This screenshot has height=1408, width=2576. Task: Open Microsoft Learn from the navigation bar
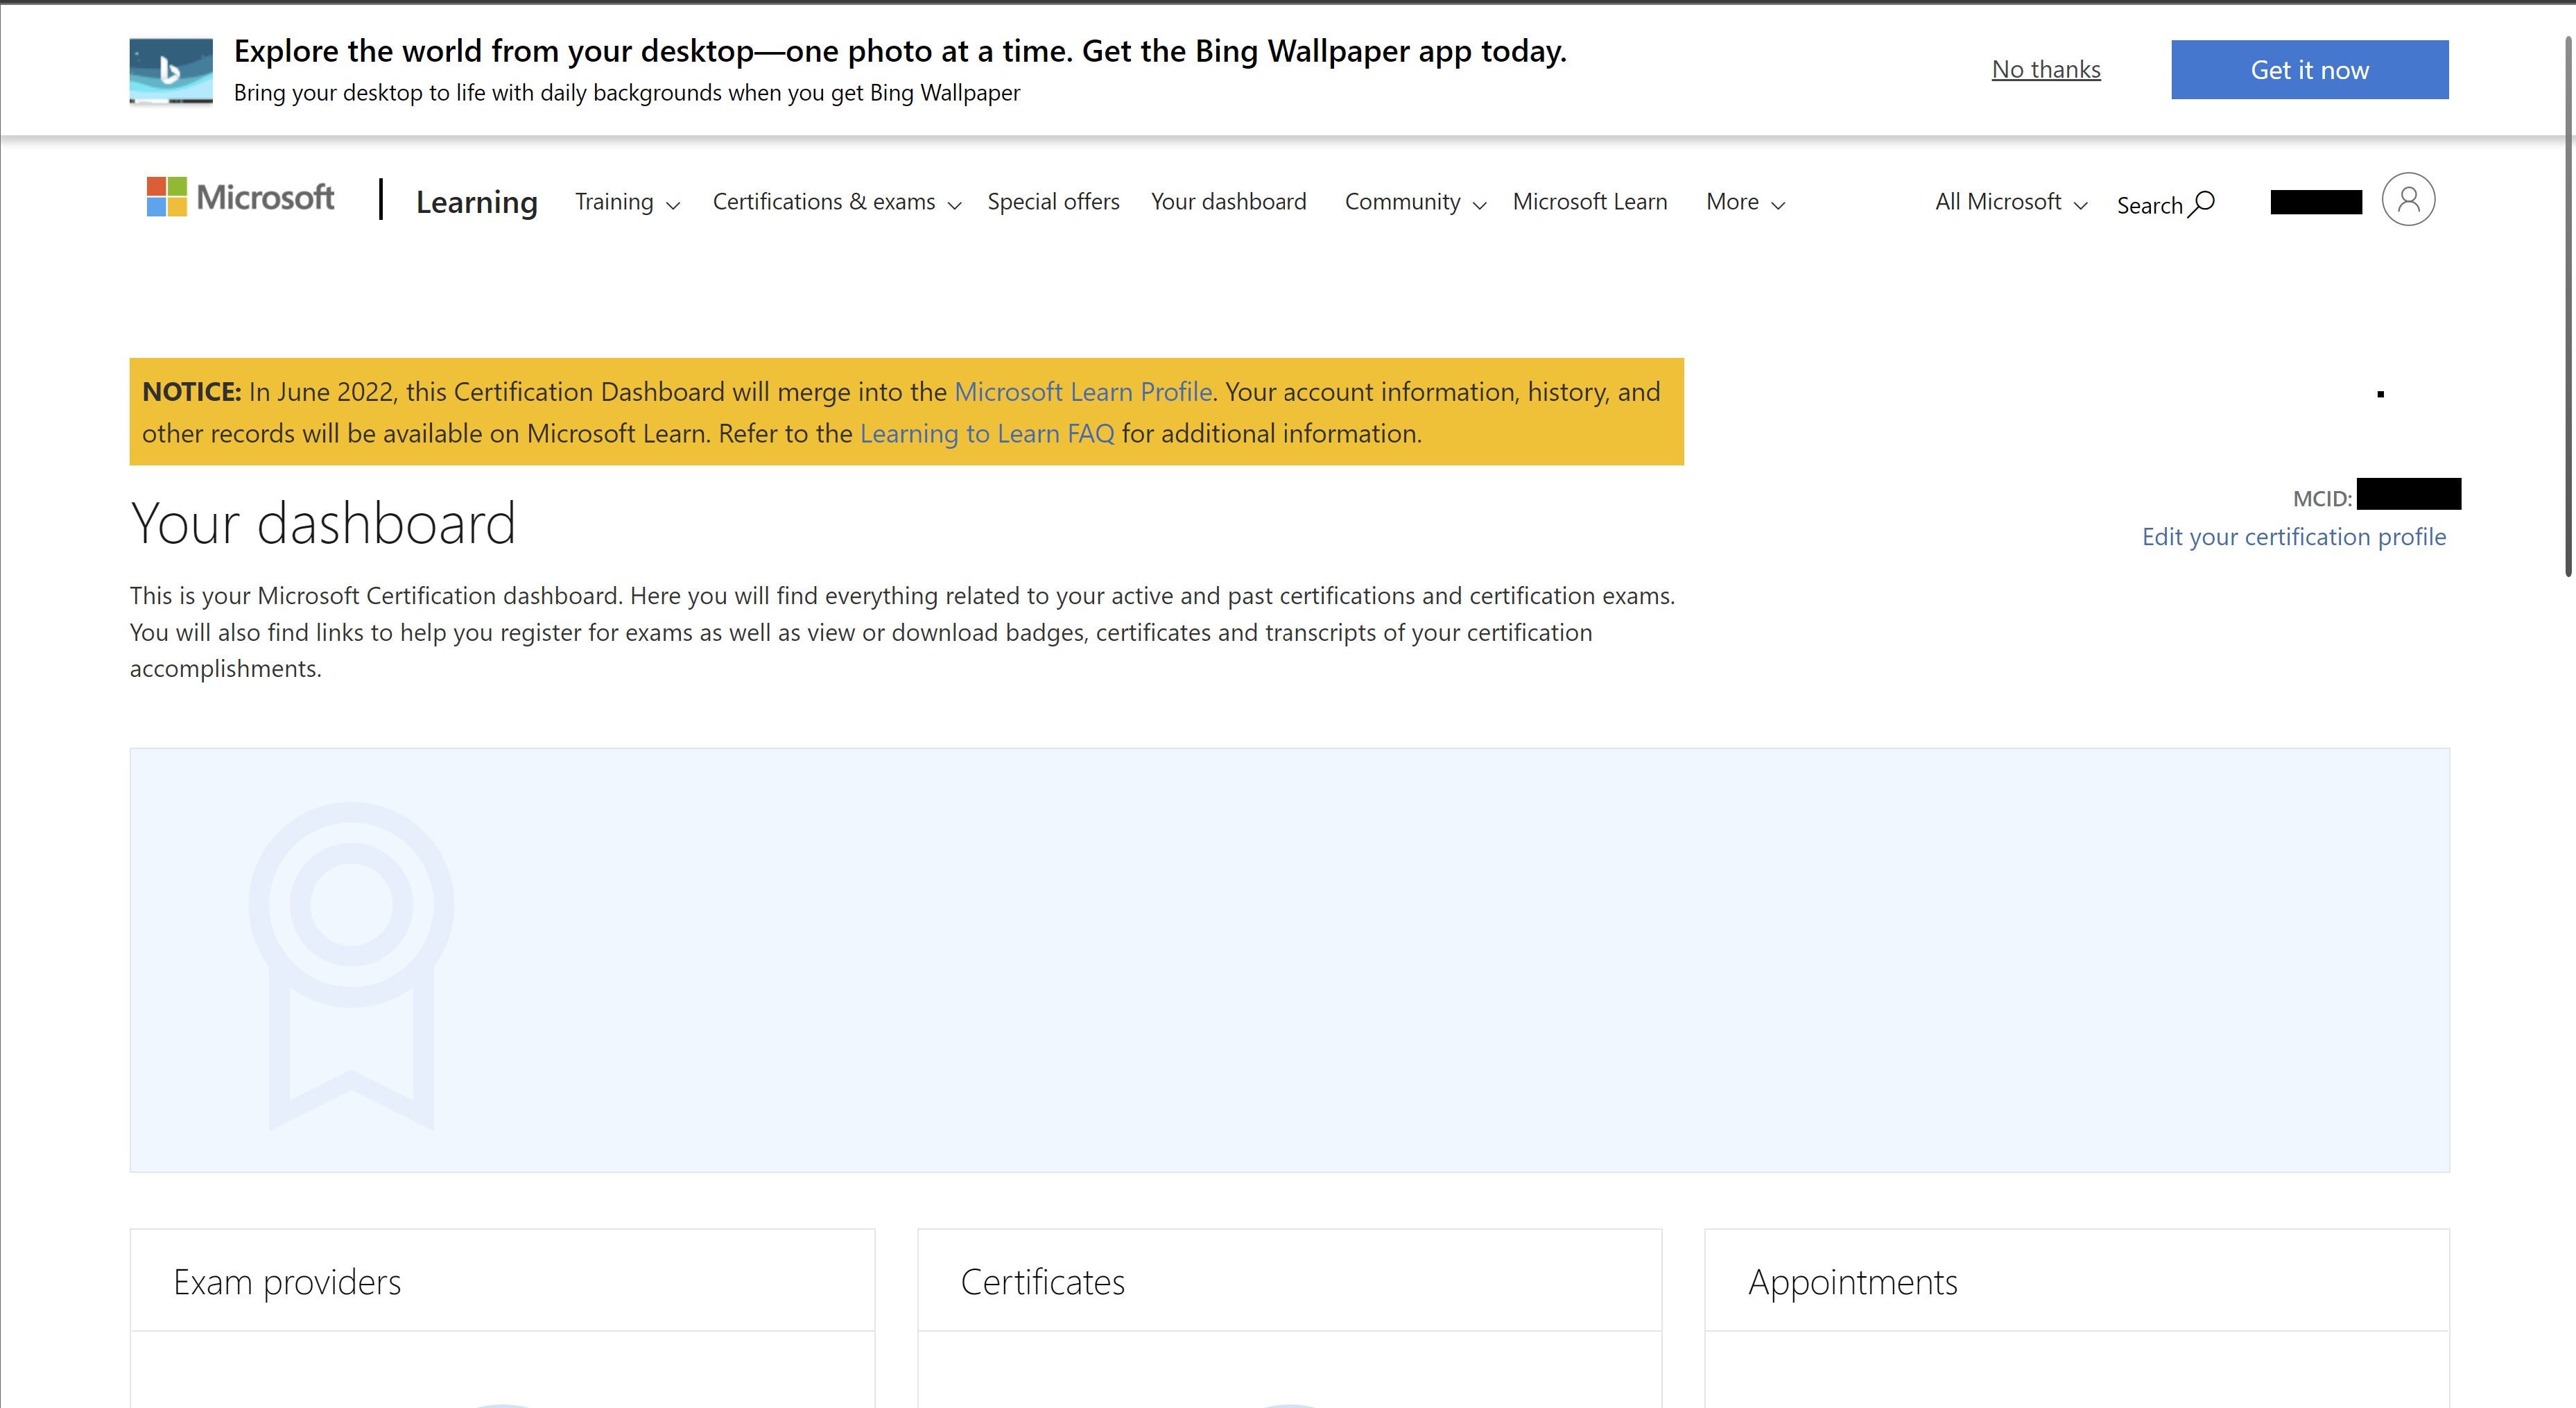point(1590,201)
